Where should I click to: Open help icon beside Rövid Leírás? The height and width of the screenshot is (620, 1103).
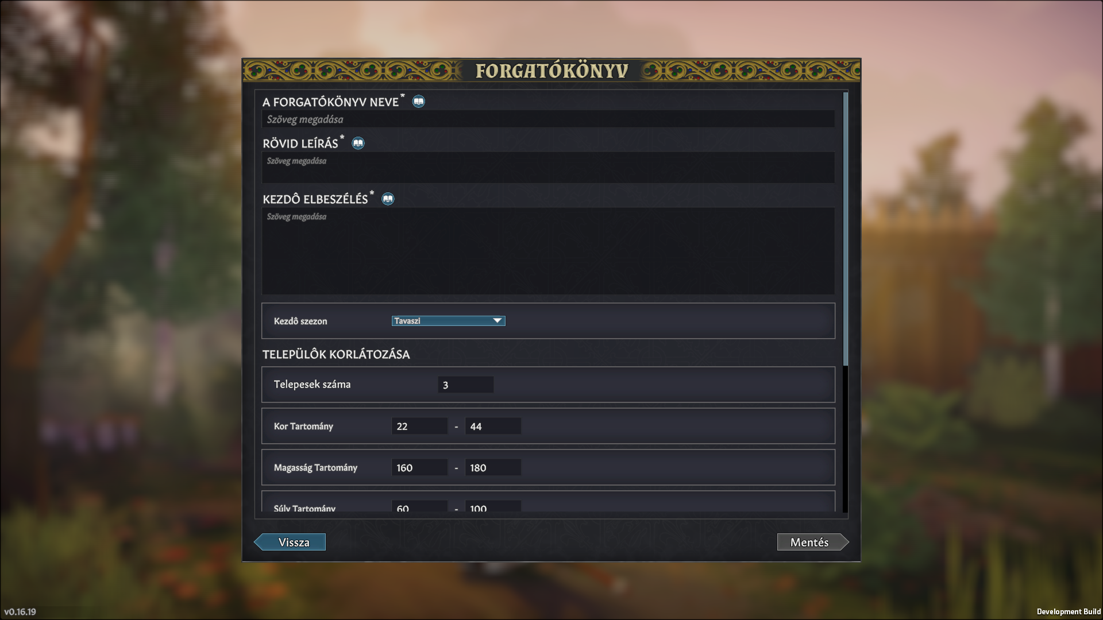point(358,143)
